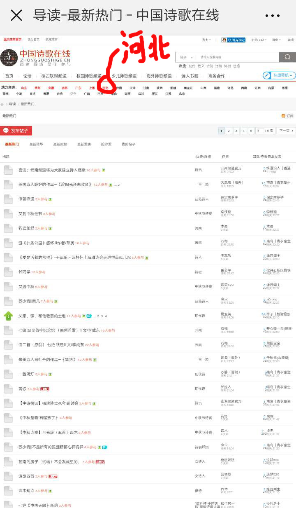The width and height of the screenshot is (296, 508).
Task: Click the green pinned-post arrow icon
Action: (x=8, y=316)
